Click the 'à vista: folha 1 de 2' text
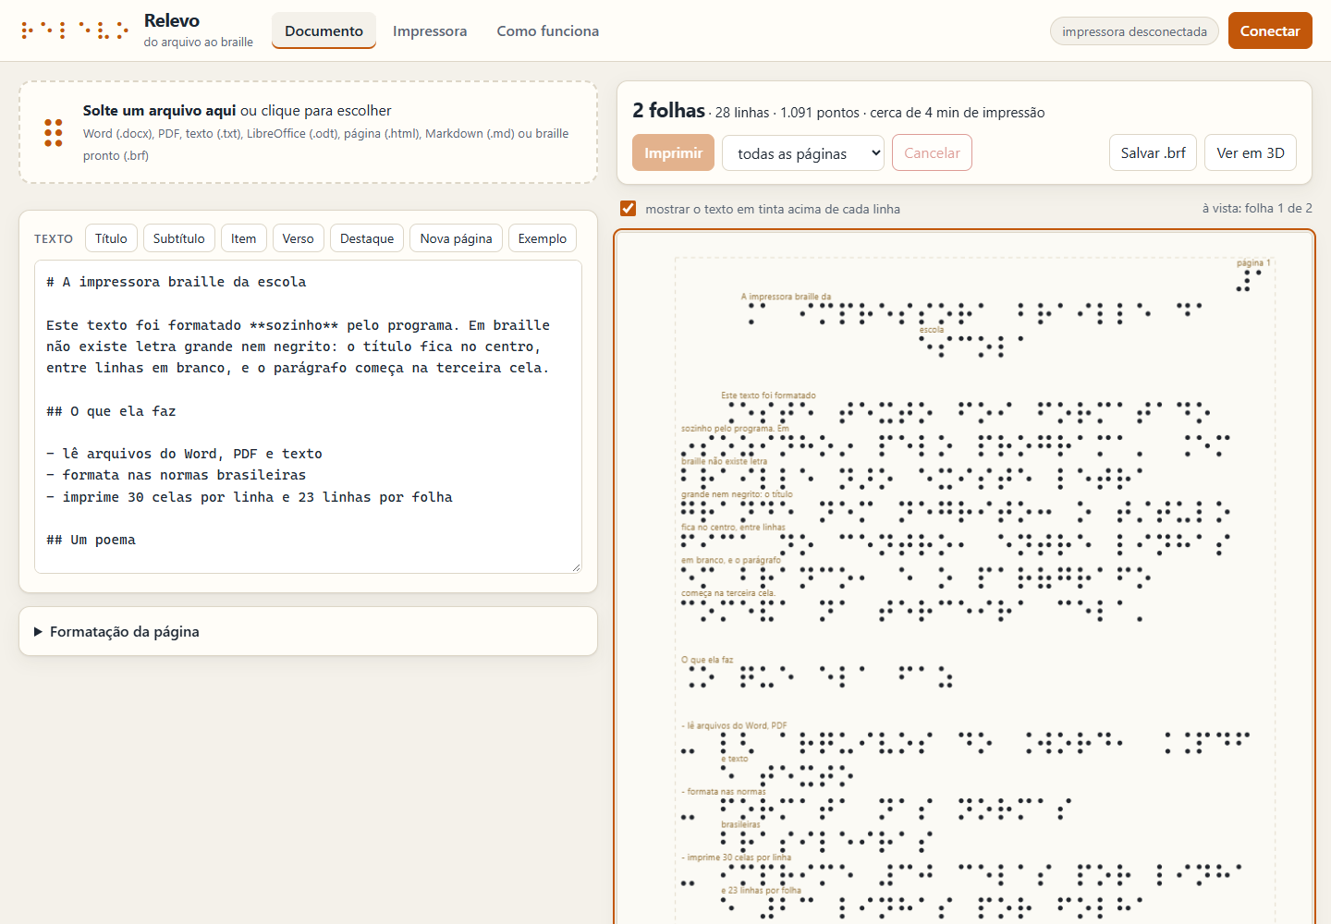Image resolution: width=1331 pixels, height=924 pixels. [x=1257, y=208]
